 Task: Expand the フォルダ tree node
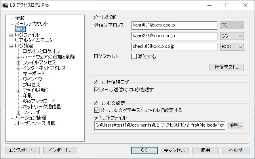coord(19,112)
